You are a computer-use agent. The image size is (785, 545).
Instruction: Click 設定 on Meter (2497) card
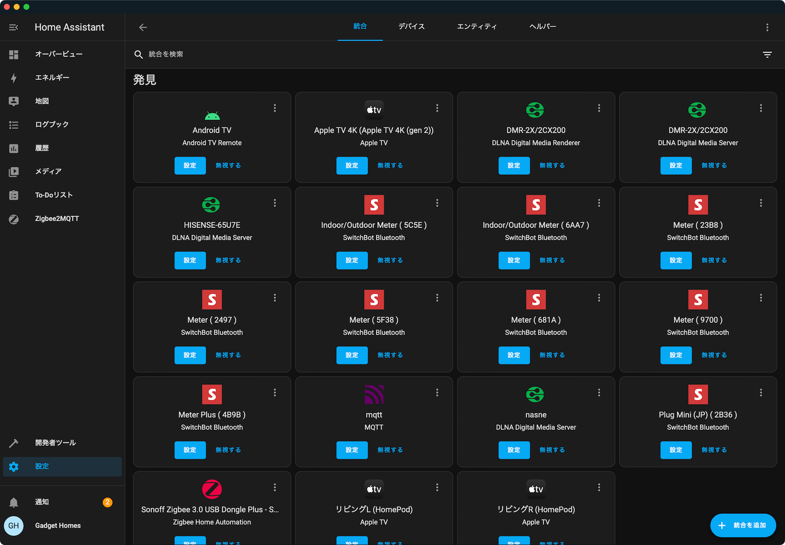[190, 355]
